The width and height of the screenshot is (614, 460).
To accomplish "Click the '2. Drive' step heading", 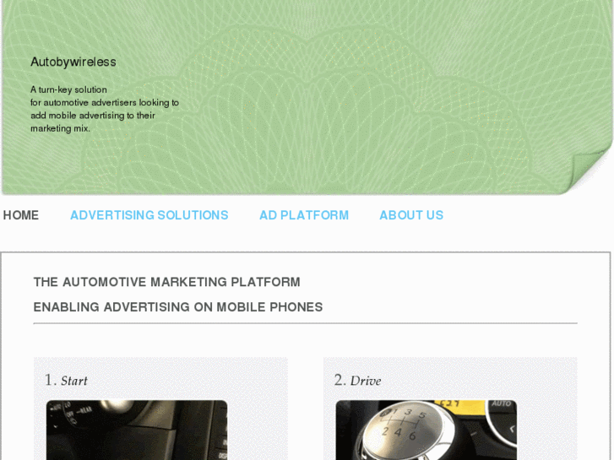I will point(357,381).
